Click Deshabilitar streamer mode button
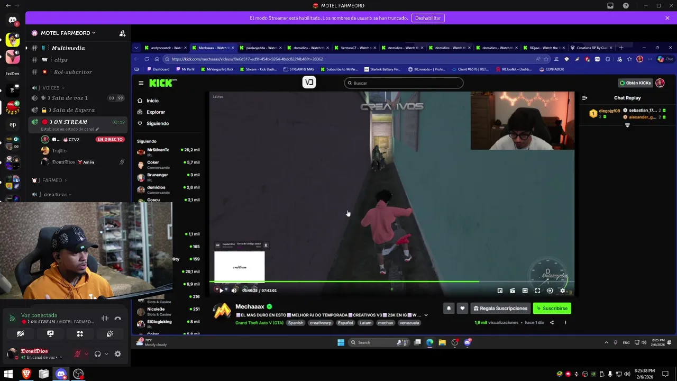This screenshot has height=381, width=677. coord(428,18)
